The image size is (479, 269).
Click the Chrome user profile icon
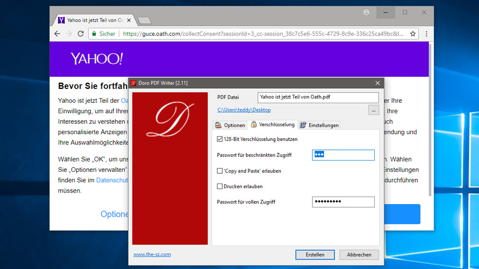[366, 13]
